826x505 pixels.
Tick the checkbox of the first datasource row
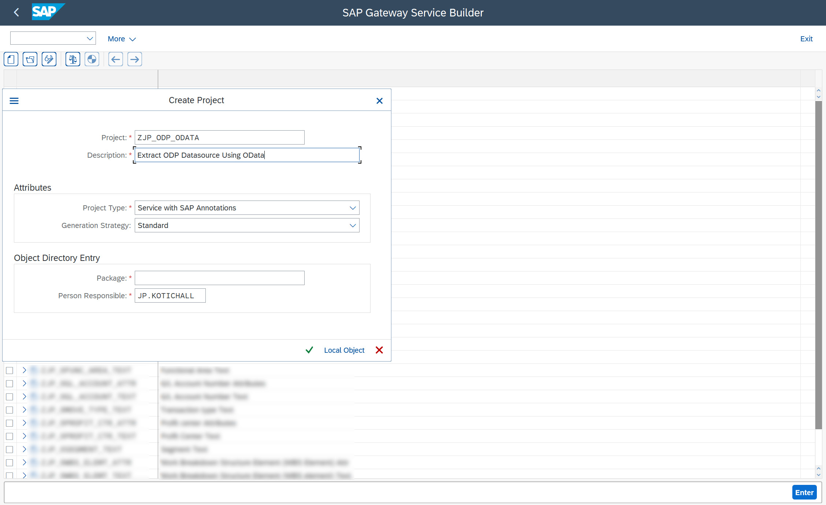10,370
